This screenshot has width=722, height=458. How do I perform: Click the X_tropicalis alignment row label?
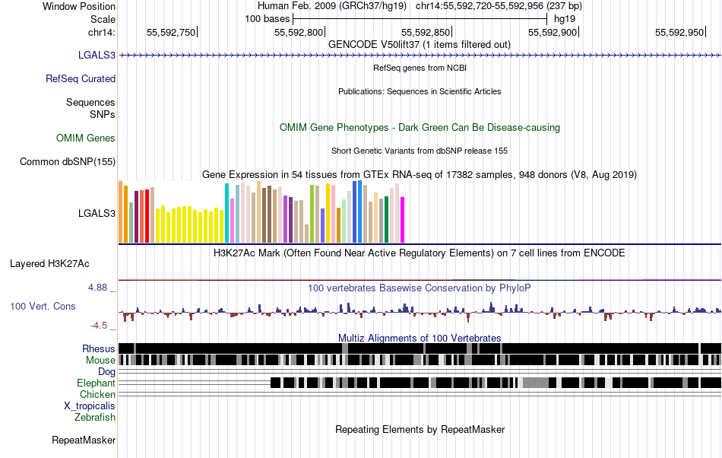(x=90, y=406)
